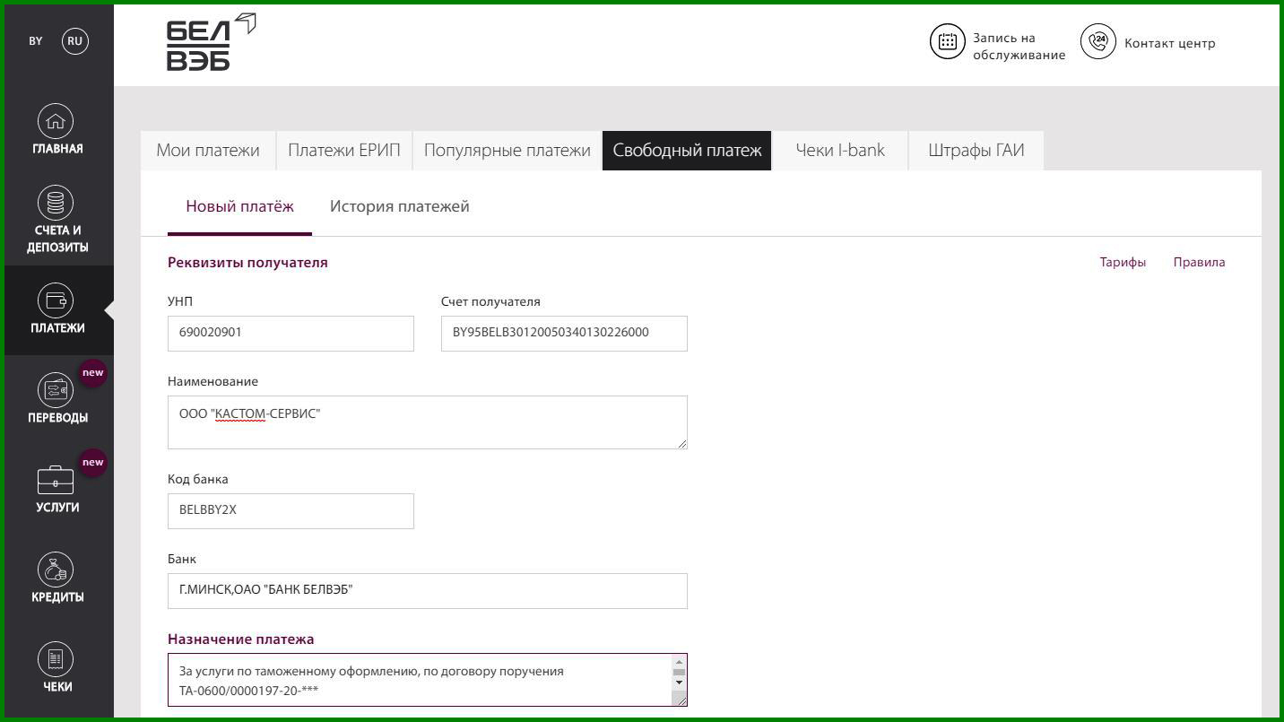1284x722 pixels.
Task: Click Наименование text area resize handle
Action: point(681,442)
